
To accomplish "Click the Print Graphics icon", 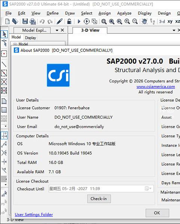I will [x=33, y=21].
